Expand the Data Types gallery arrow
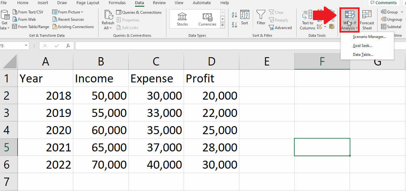Screen dimensions: 406x191 tap(223, 25)
